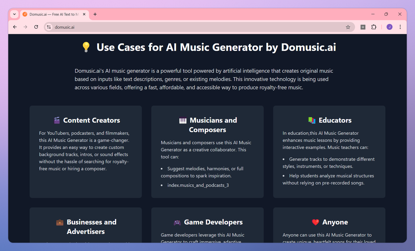View site information icon in address bar
Viewport: 415px width, 251px height.
pos(49,27)
